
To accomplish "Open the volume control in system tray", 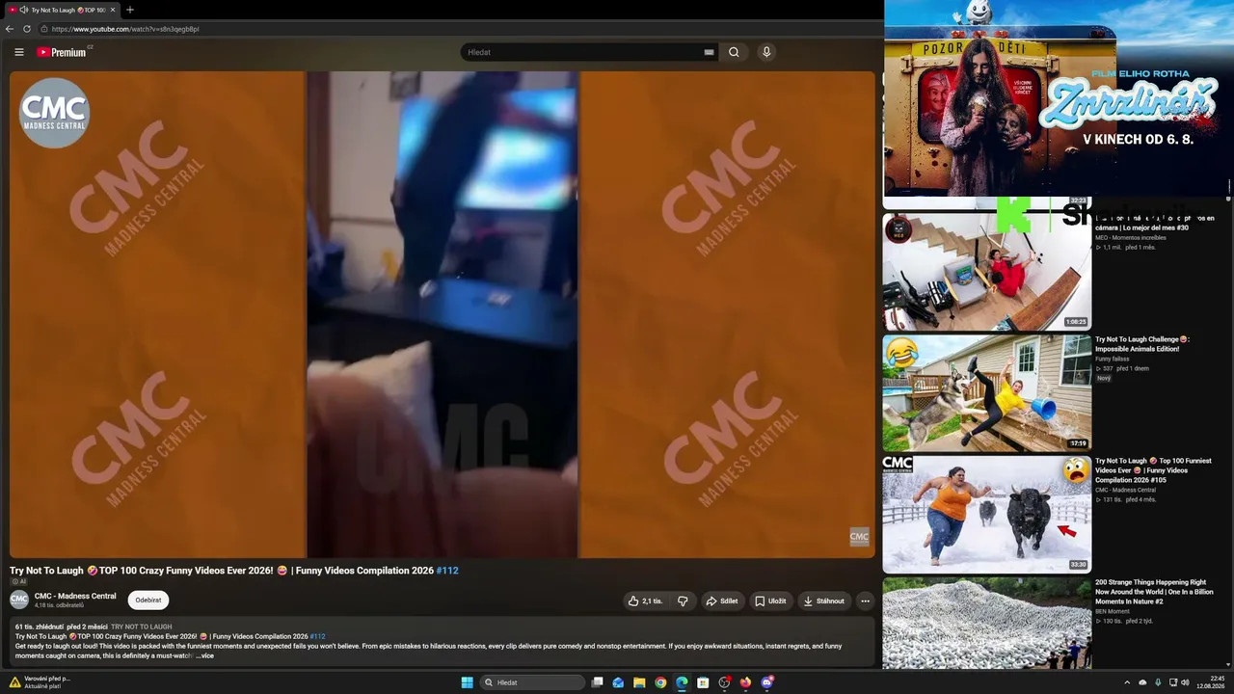I will click(x=1185, y=682).
